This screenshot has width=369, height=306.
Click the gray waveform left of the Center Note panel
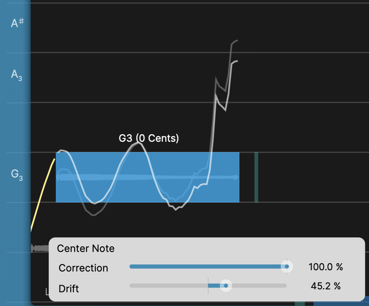tap(40, 248)
